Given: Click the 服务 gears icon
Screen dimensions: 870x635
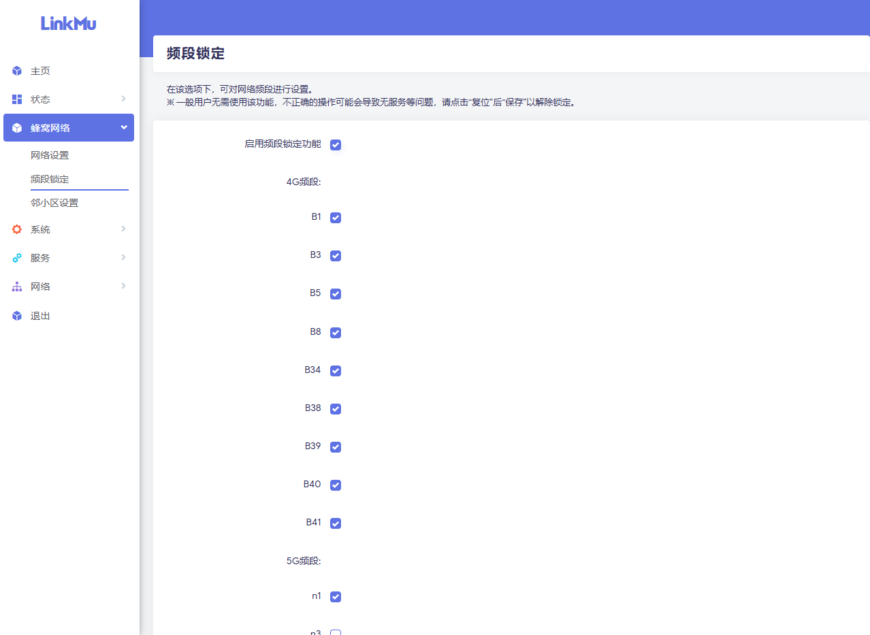Looking at the screenshot, I should tap(17, 258).
